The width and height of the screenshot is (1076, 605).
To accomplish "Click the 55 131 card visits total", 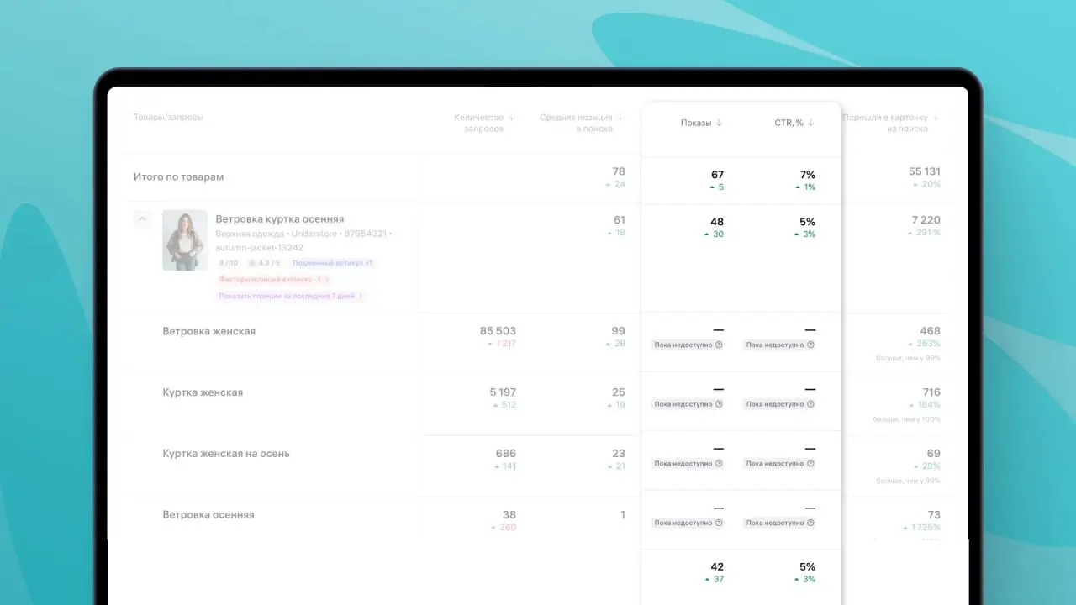I will pos(925,171).
